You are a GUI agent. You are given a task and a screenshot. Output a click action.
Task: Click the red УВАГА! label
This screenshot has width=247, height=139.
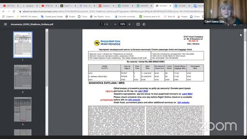coord(109,91)
